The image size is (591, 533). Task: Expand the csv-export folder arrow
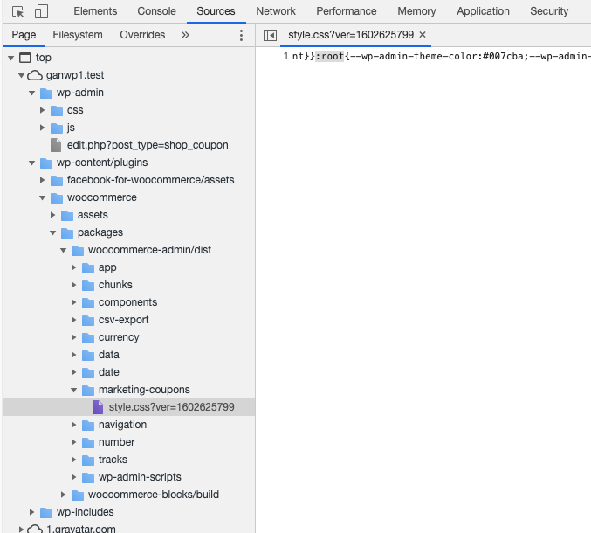point(74,320)
